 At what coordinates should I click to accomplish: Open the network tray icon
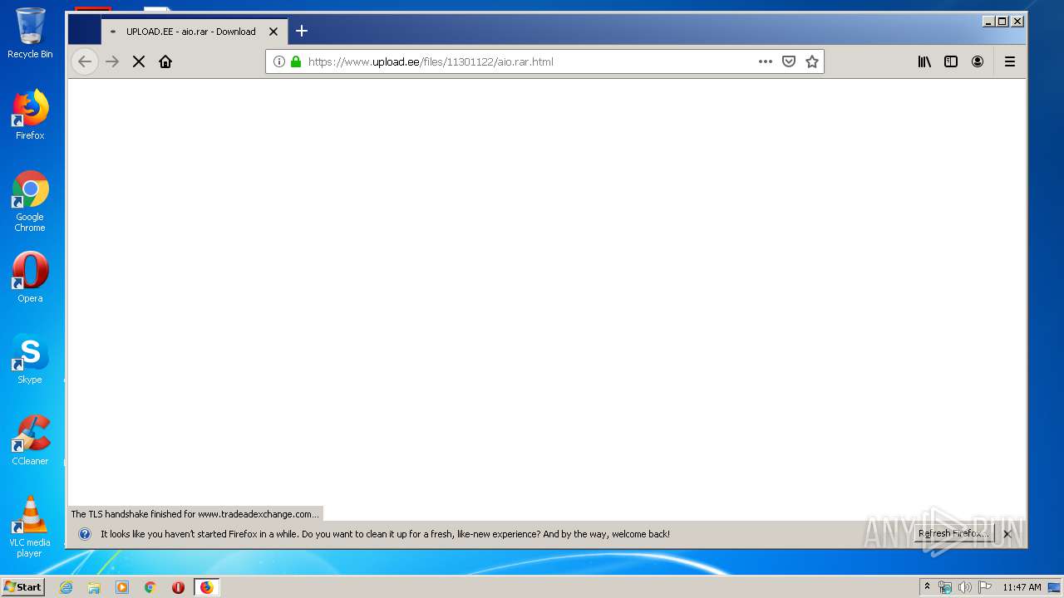point(945,587)
